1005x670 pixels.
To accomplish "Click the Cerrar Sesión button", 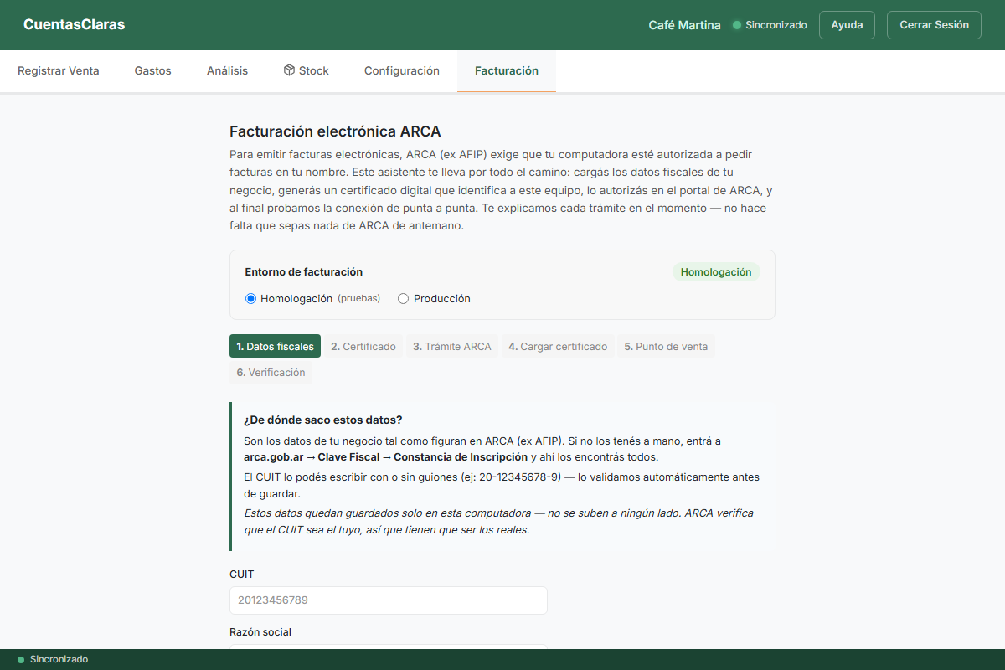I will (934, 25).
